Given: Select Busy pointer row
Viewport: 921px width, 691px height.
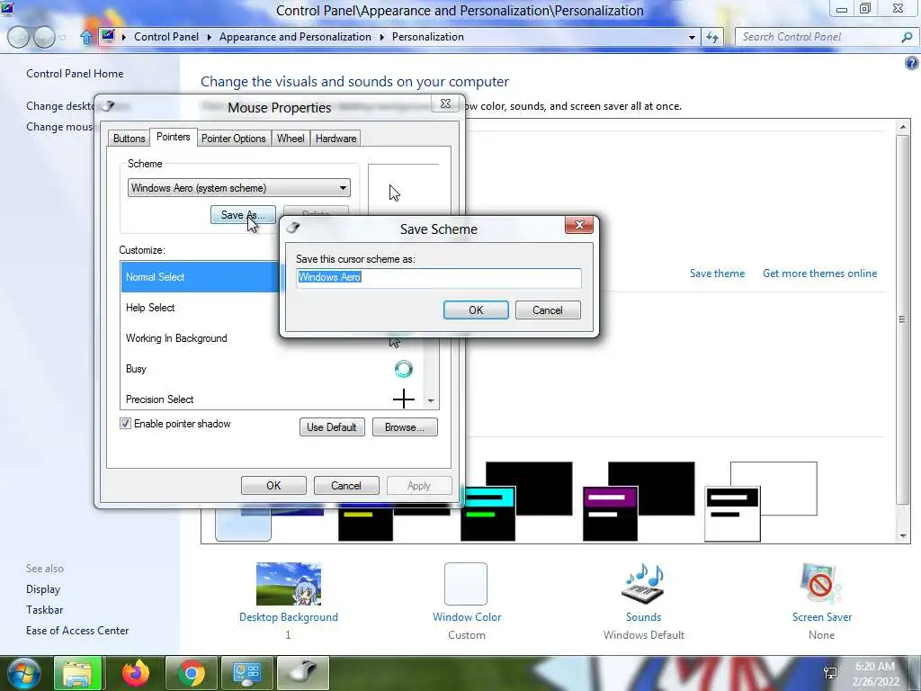Looking at the screenshot, I should tap(272, 369).
